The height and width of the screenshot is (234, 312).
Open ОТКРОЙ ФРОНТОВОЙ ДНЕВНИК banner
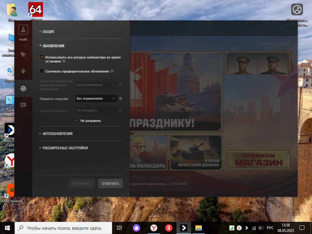point(196,153)
